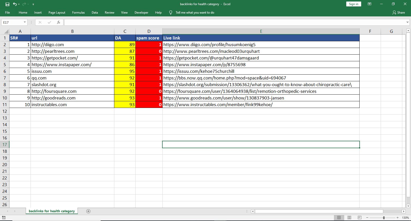Switch to Page Layout view icon

tap(349, 218)
